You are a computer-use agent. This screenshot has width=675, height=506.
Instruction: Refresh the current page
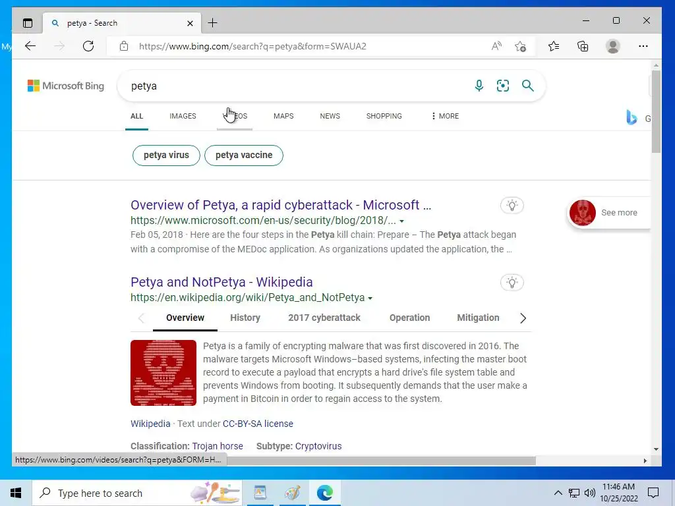[x=88, y=46]
